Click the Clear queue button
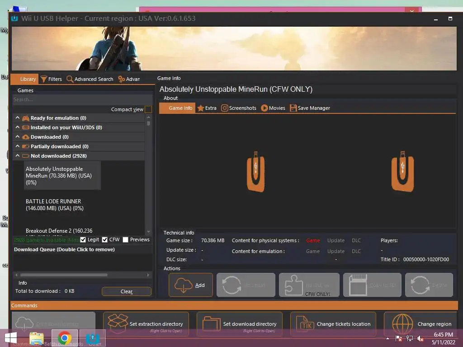 pyautogui.click(x=127, y=291)
